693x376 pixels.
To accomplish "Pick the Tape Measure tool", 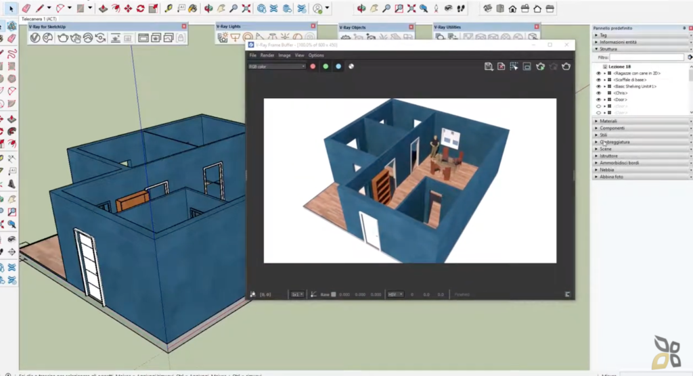I will 169,8.
